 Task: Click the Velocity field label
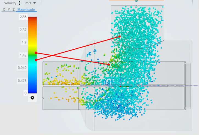(10, 3)
